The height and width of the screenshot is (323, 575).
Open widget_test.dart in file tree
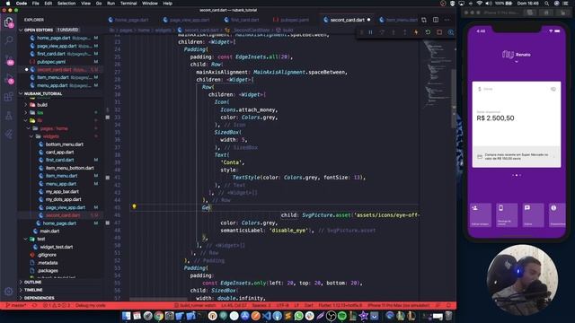click(x=56, y=247)
